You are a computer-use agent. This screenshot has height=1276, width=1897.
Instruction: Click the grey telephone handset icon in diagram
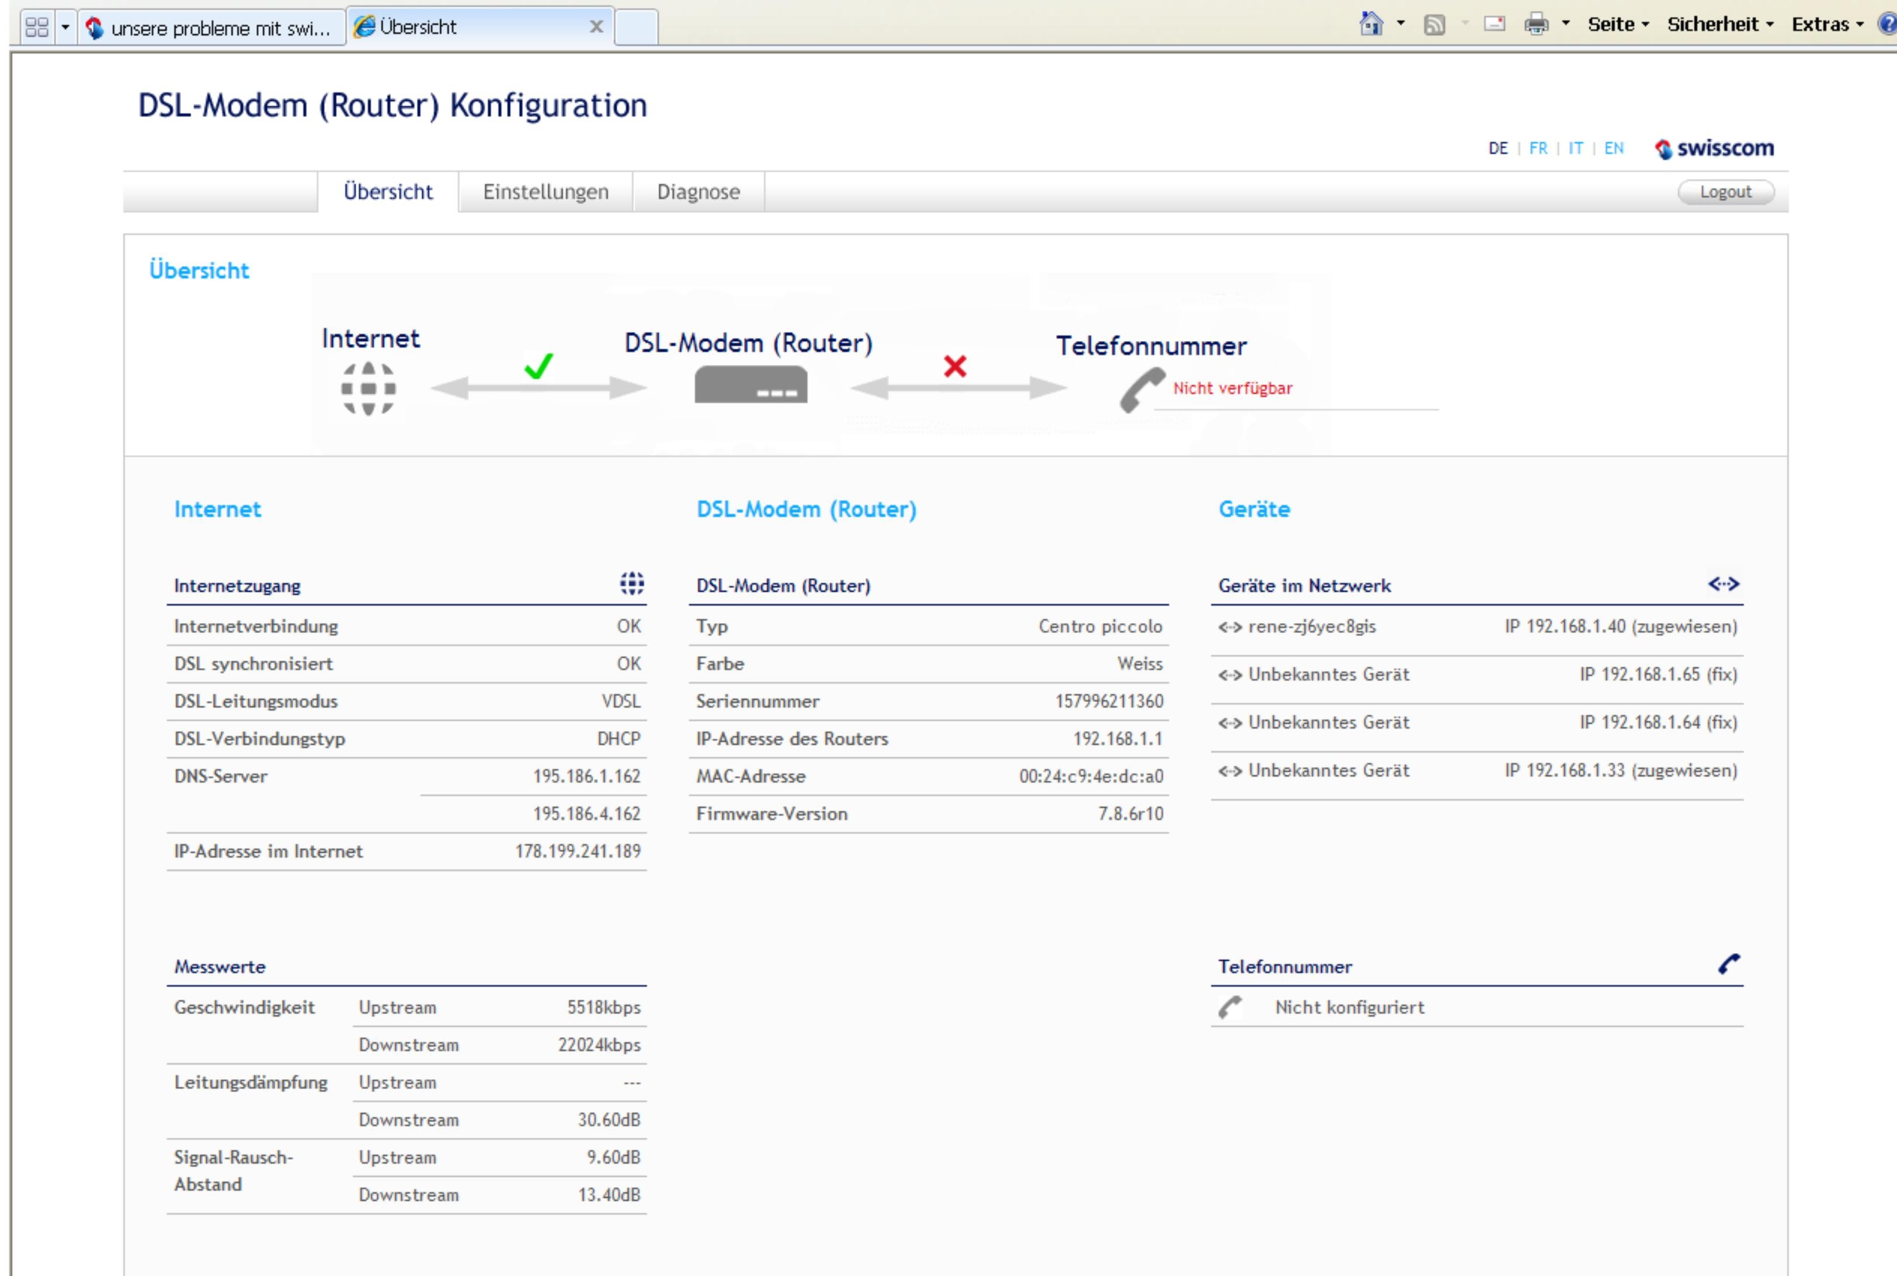click(x=1141, y=390)
